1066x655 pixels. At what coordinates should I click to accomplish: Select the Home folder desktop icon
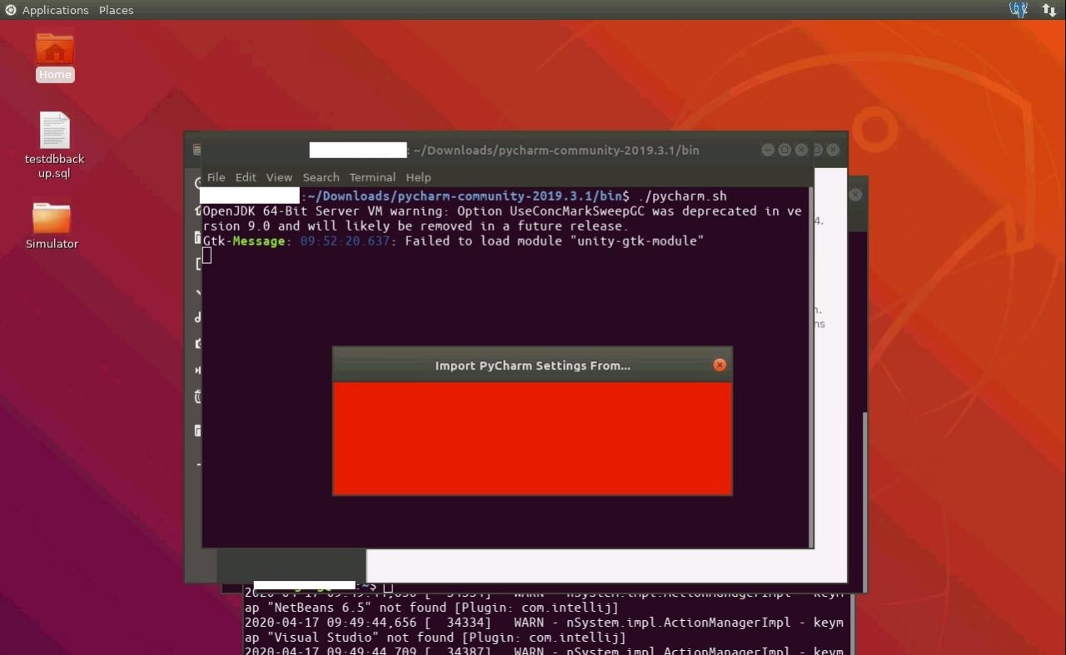(55, 56)
